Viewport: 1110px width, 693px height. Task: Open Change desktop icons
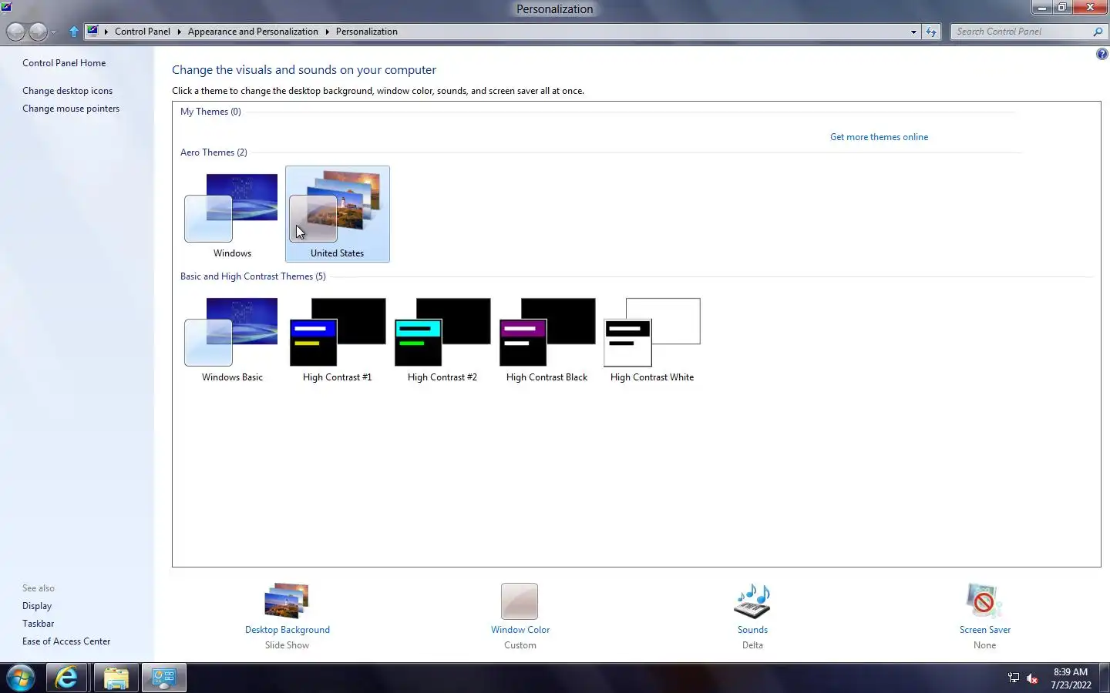point(67,91)
